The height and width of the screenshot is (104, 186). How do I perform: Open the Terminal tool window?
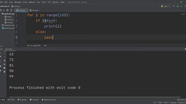click(34, 100)
